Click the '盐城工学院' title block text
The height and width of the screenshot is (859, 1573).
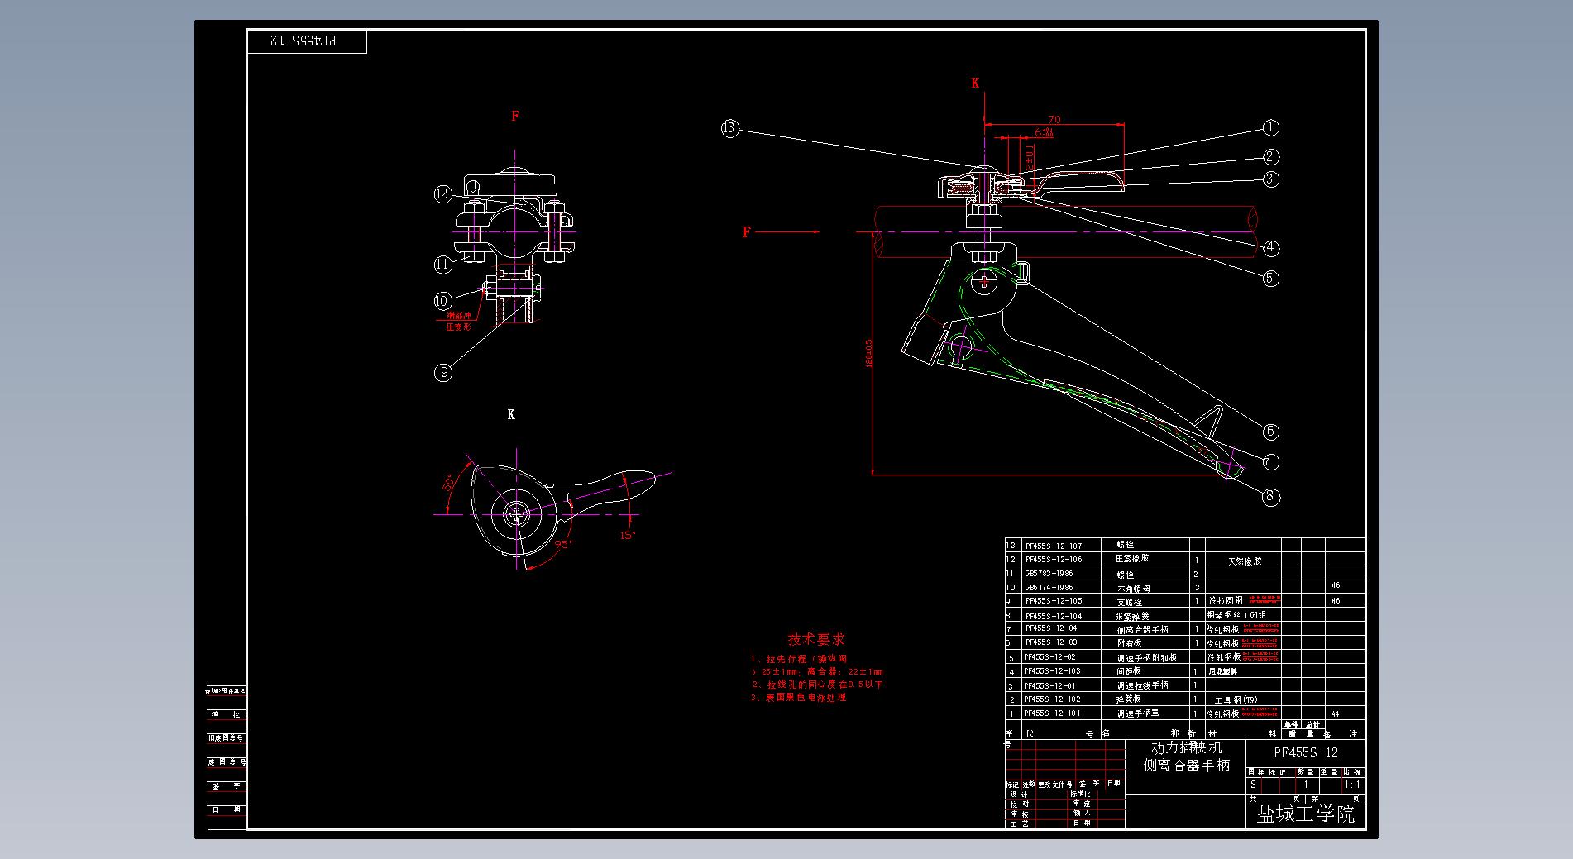pyautogui.click(x=1306, y=814)
